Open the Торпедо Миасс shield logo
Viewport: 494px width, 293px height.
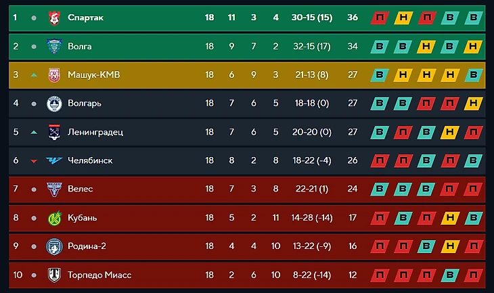tap(54, 275)
